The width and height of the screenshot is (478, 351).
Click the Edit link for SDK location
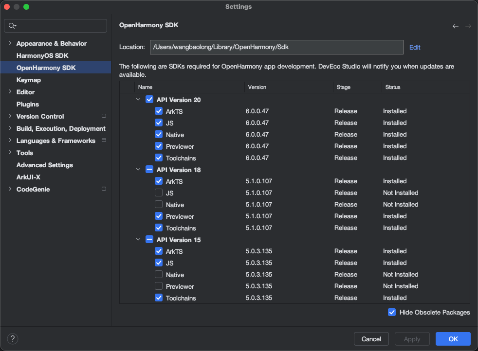[x=415, y=48]
